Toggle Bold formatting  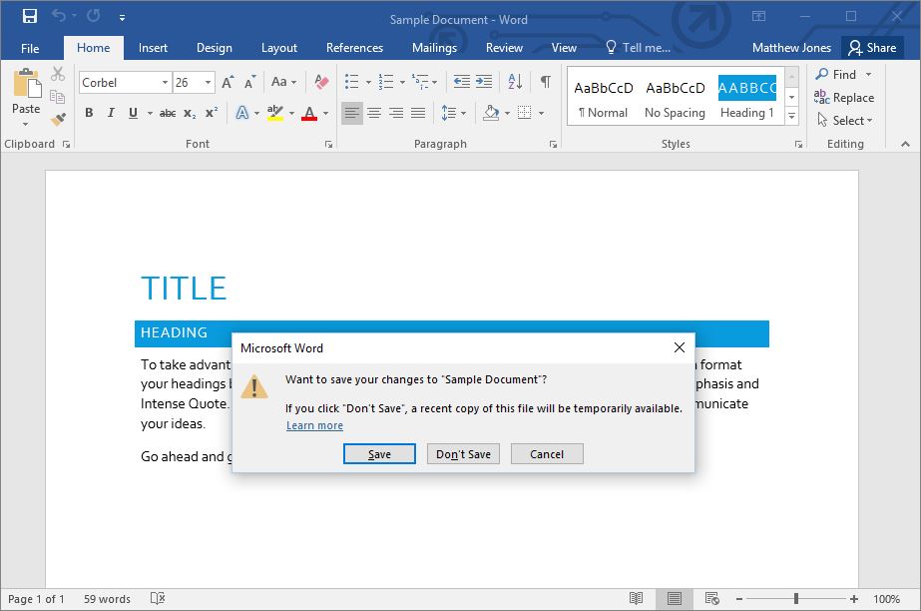pos(89,113)
